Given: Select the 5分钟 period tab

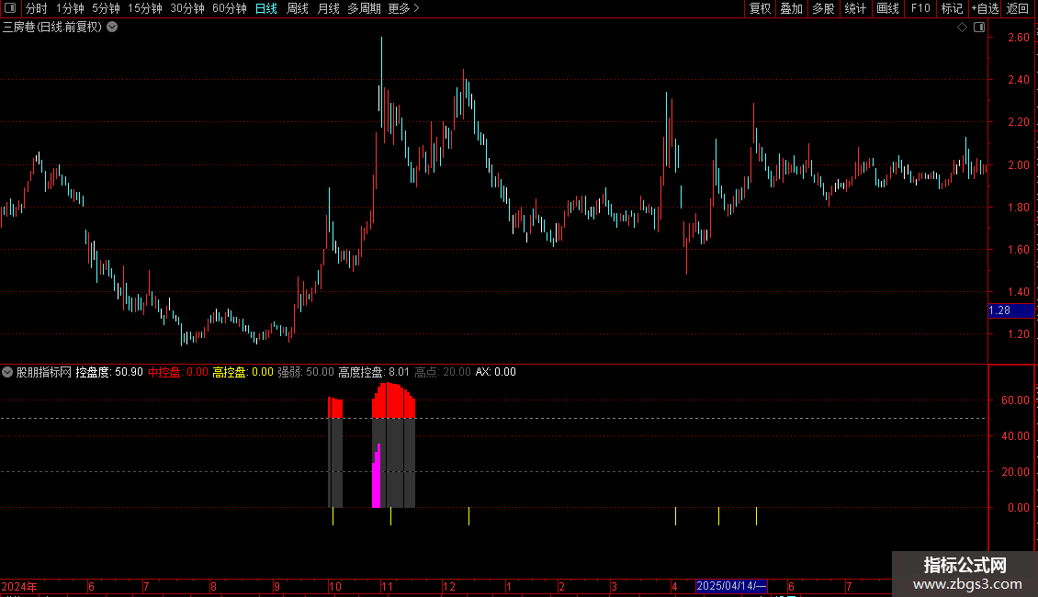Looking at the screenshot, I should (x=106, y=8).
